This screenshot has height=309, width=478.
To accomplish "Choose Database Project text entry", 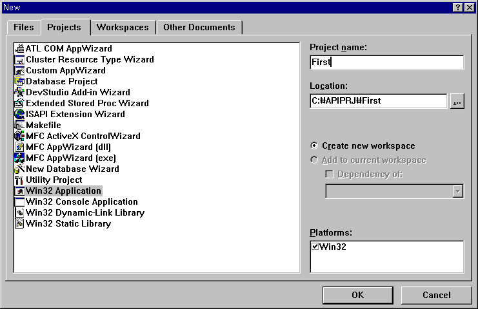I will coord(62,82).
